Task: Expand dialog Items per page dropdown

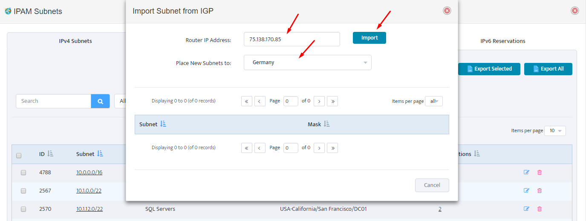Action: (434, 101)
